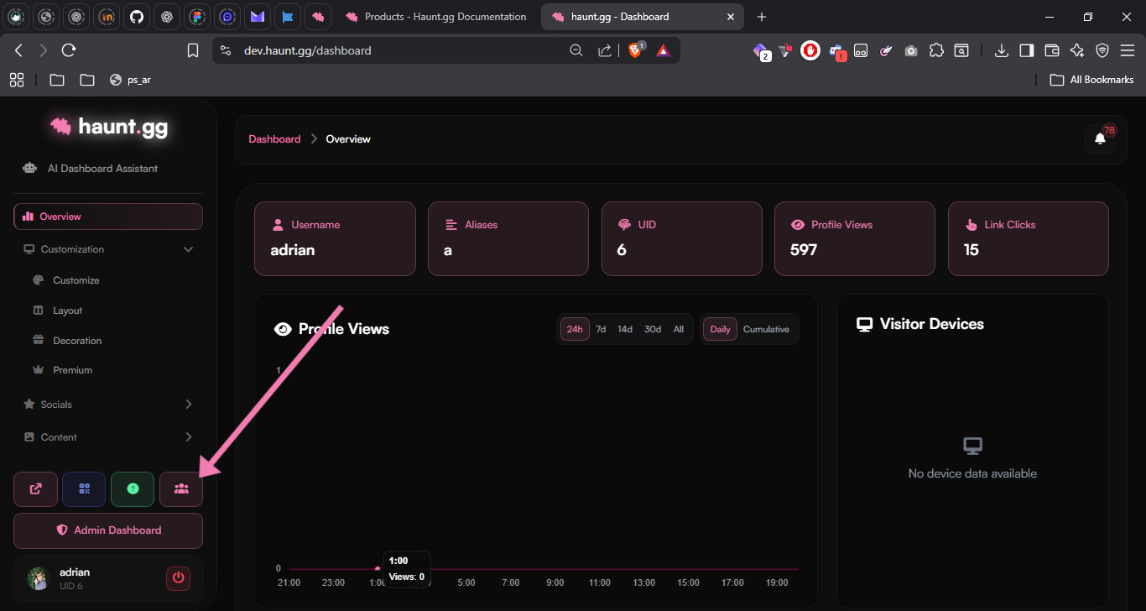
Task: Go back in browser history
Action: [x=18, y=50]
